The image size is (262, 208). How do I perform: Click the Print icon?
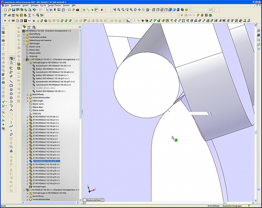pos(26,10)
